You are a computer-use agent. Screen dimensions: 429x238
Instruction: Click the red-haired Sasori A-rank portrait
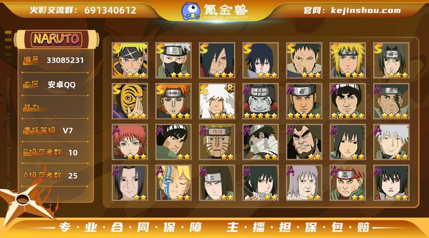(x=130, y=142)
